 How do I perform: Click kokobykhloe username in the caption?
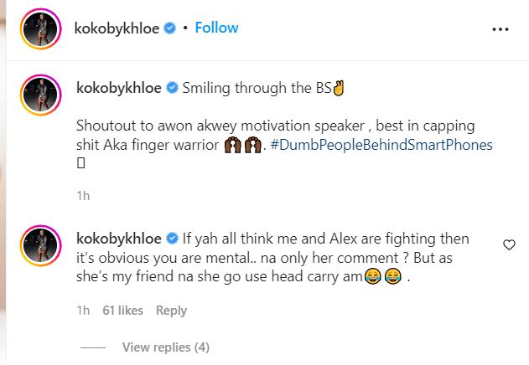coord(120,87)
